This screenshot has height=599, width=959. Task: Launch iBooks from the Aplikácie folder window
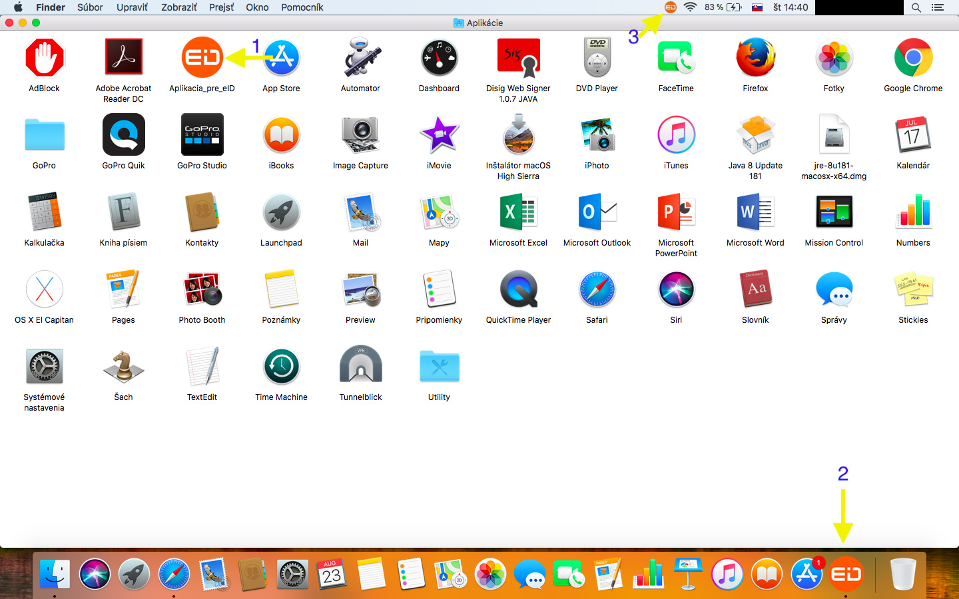pos(281,135)
